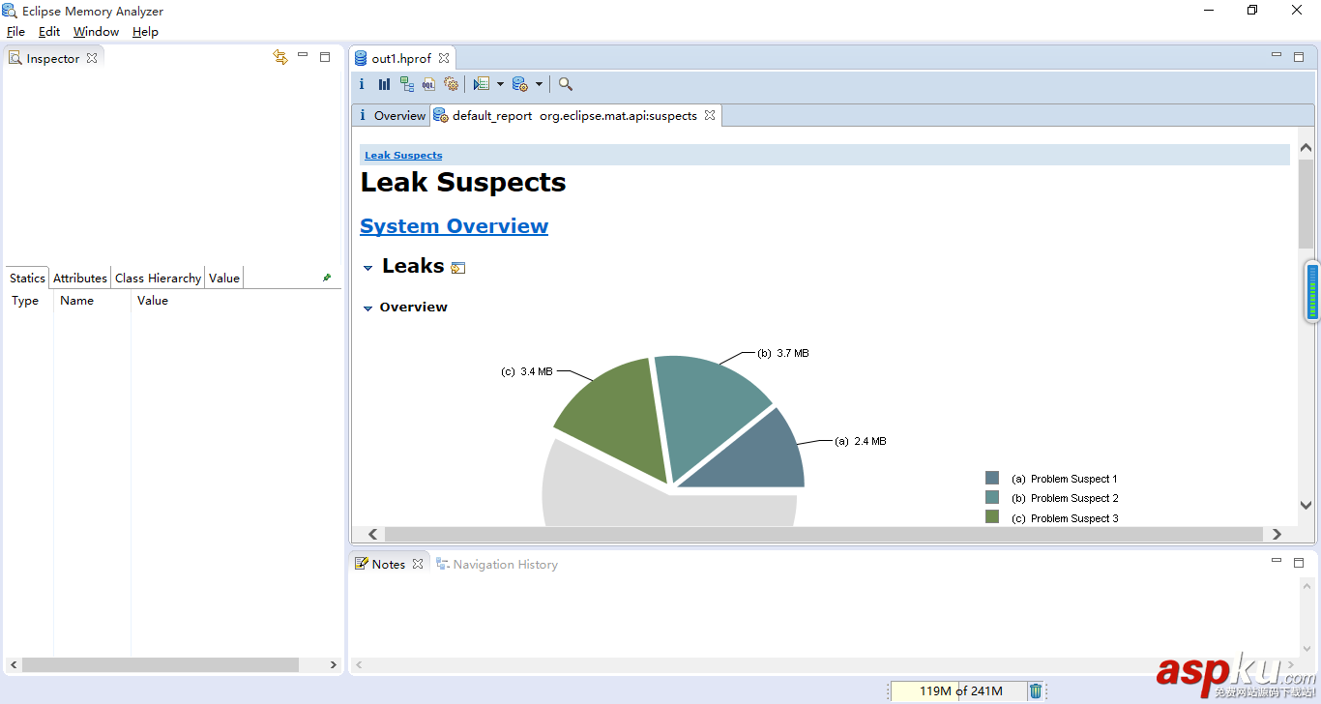The image size is (1321, 704).
Task: Click the Find Object magnifier icon
Action: (566, 84)
